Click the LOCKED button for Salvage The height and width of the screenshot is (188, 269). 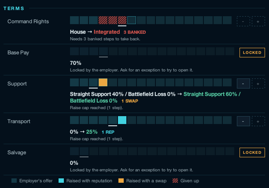pos(252,153)
